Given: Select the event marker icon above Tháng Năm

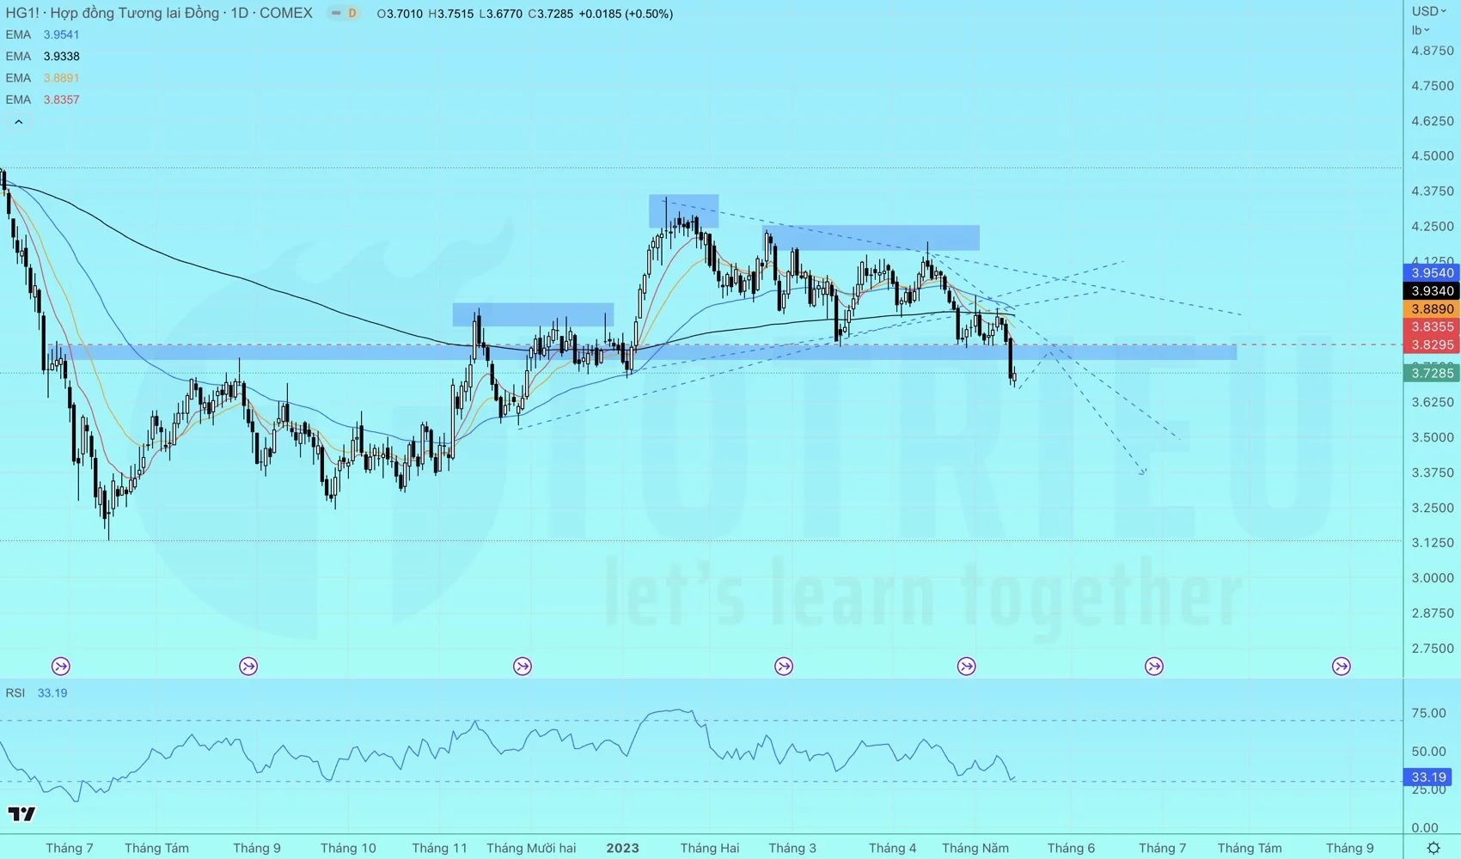Looking at the screenshot, I should point(967,667).
